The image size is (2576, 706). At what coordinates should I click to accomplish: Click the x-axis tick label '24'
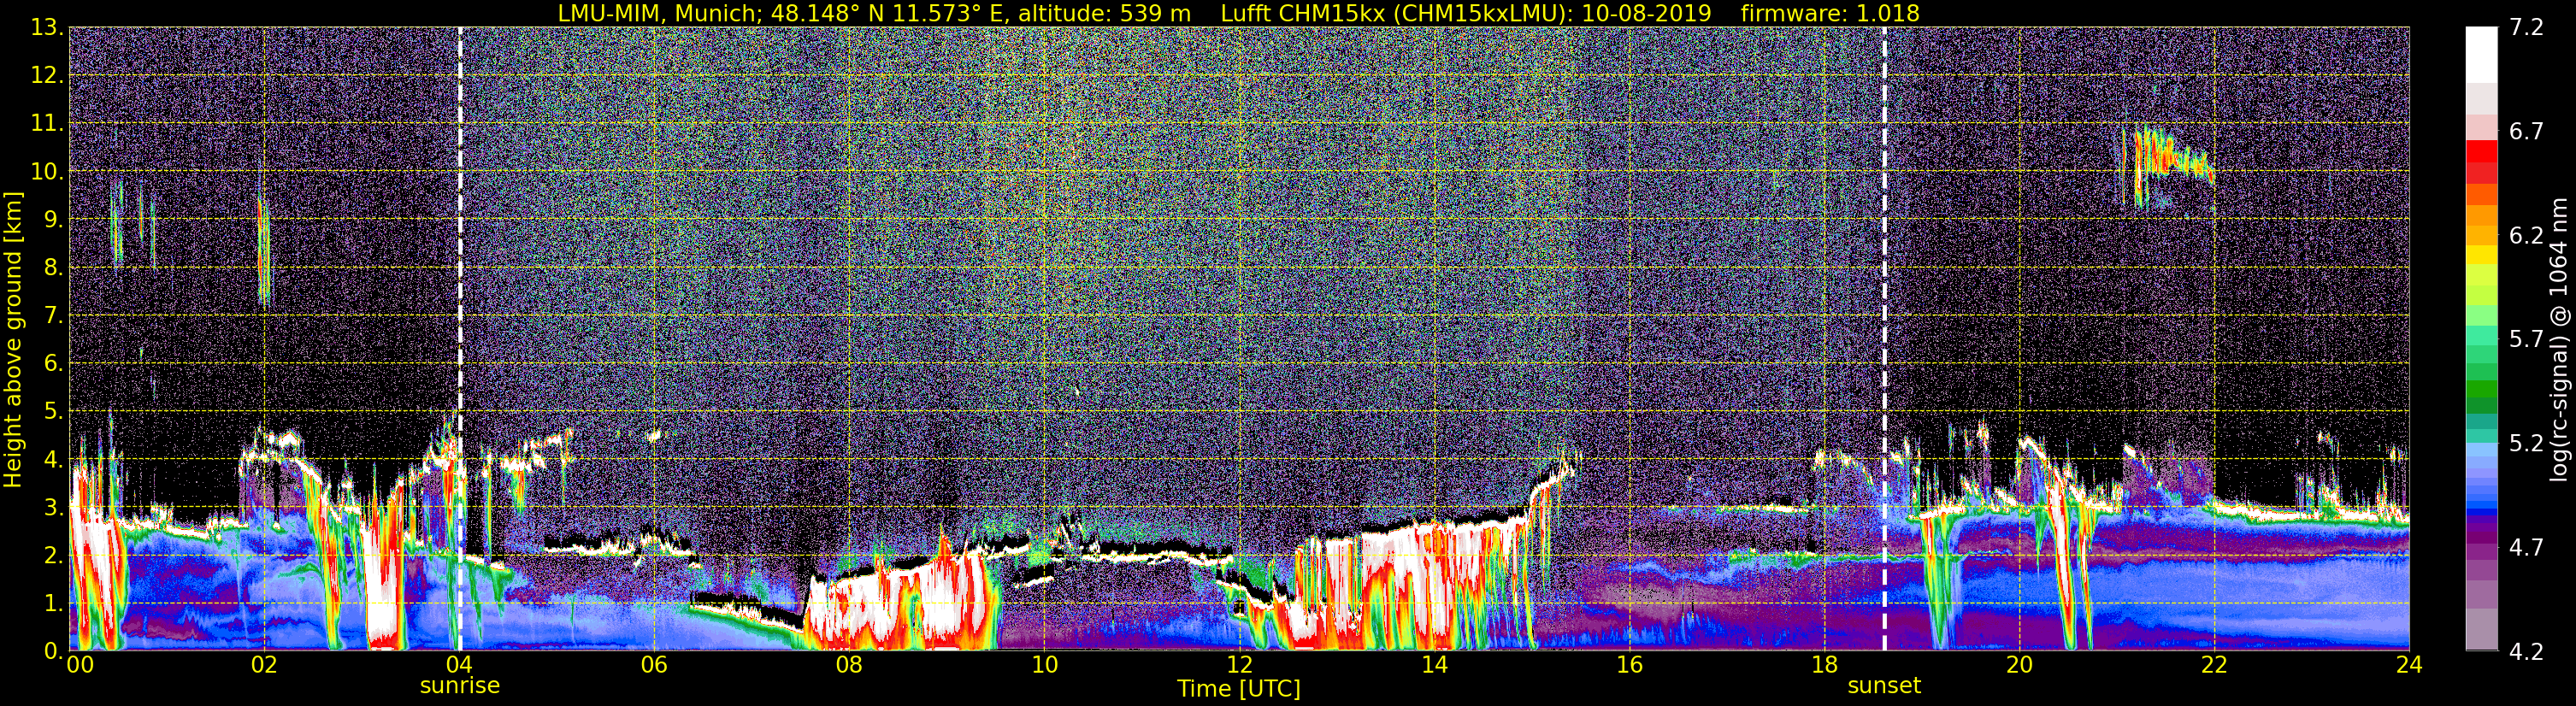[x=2409, y=666]
